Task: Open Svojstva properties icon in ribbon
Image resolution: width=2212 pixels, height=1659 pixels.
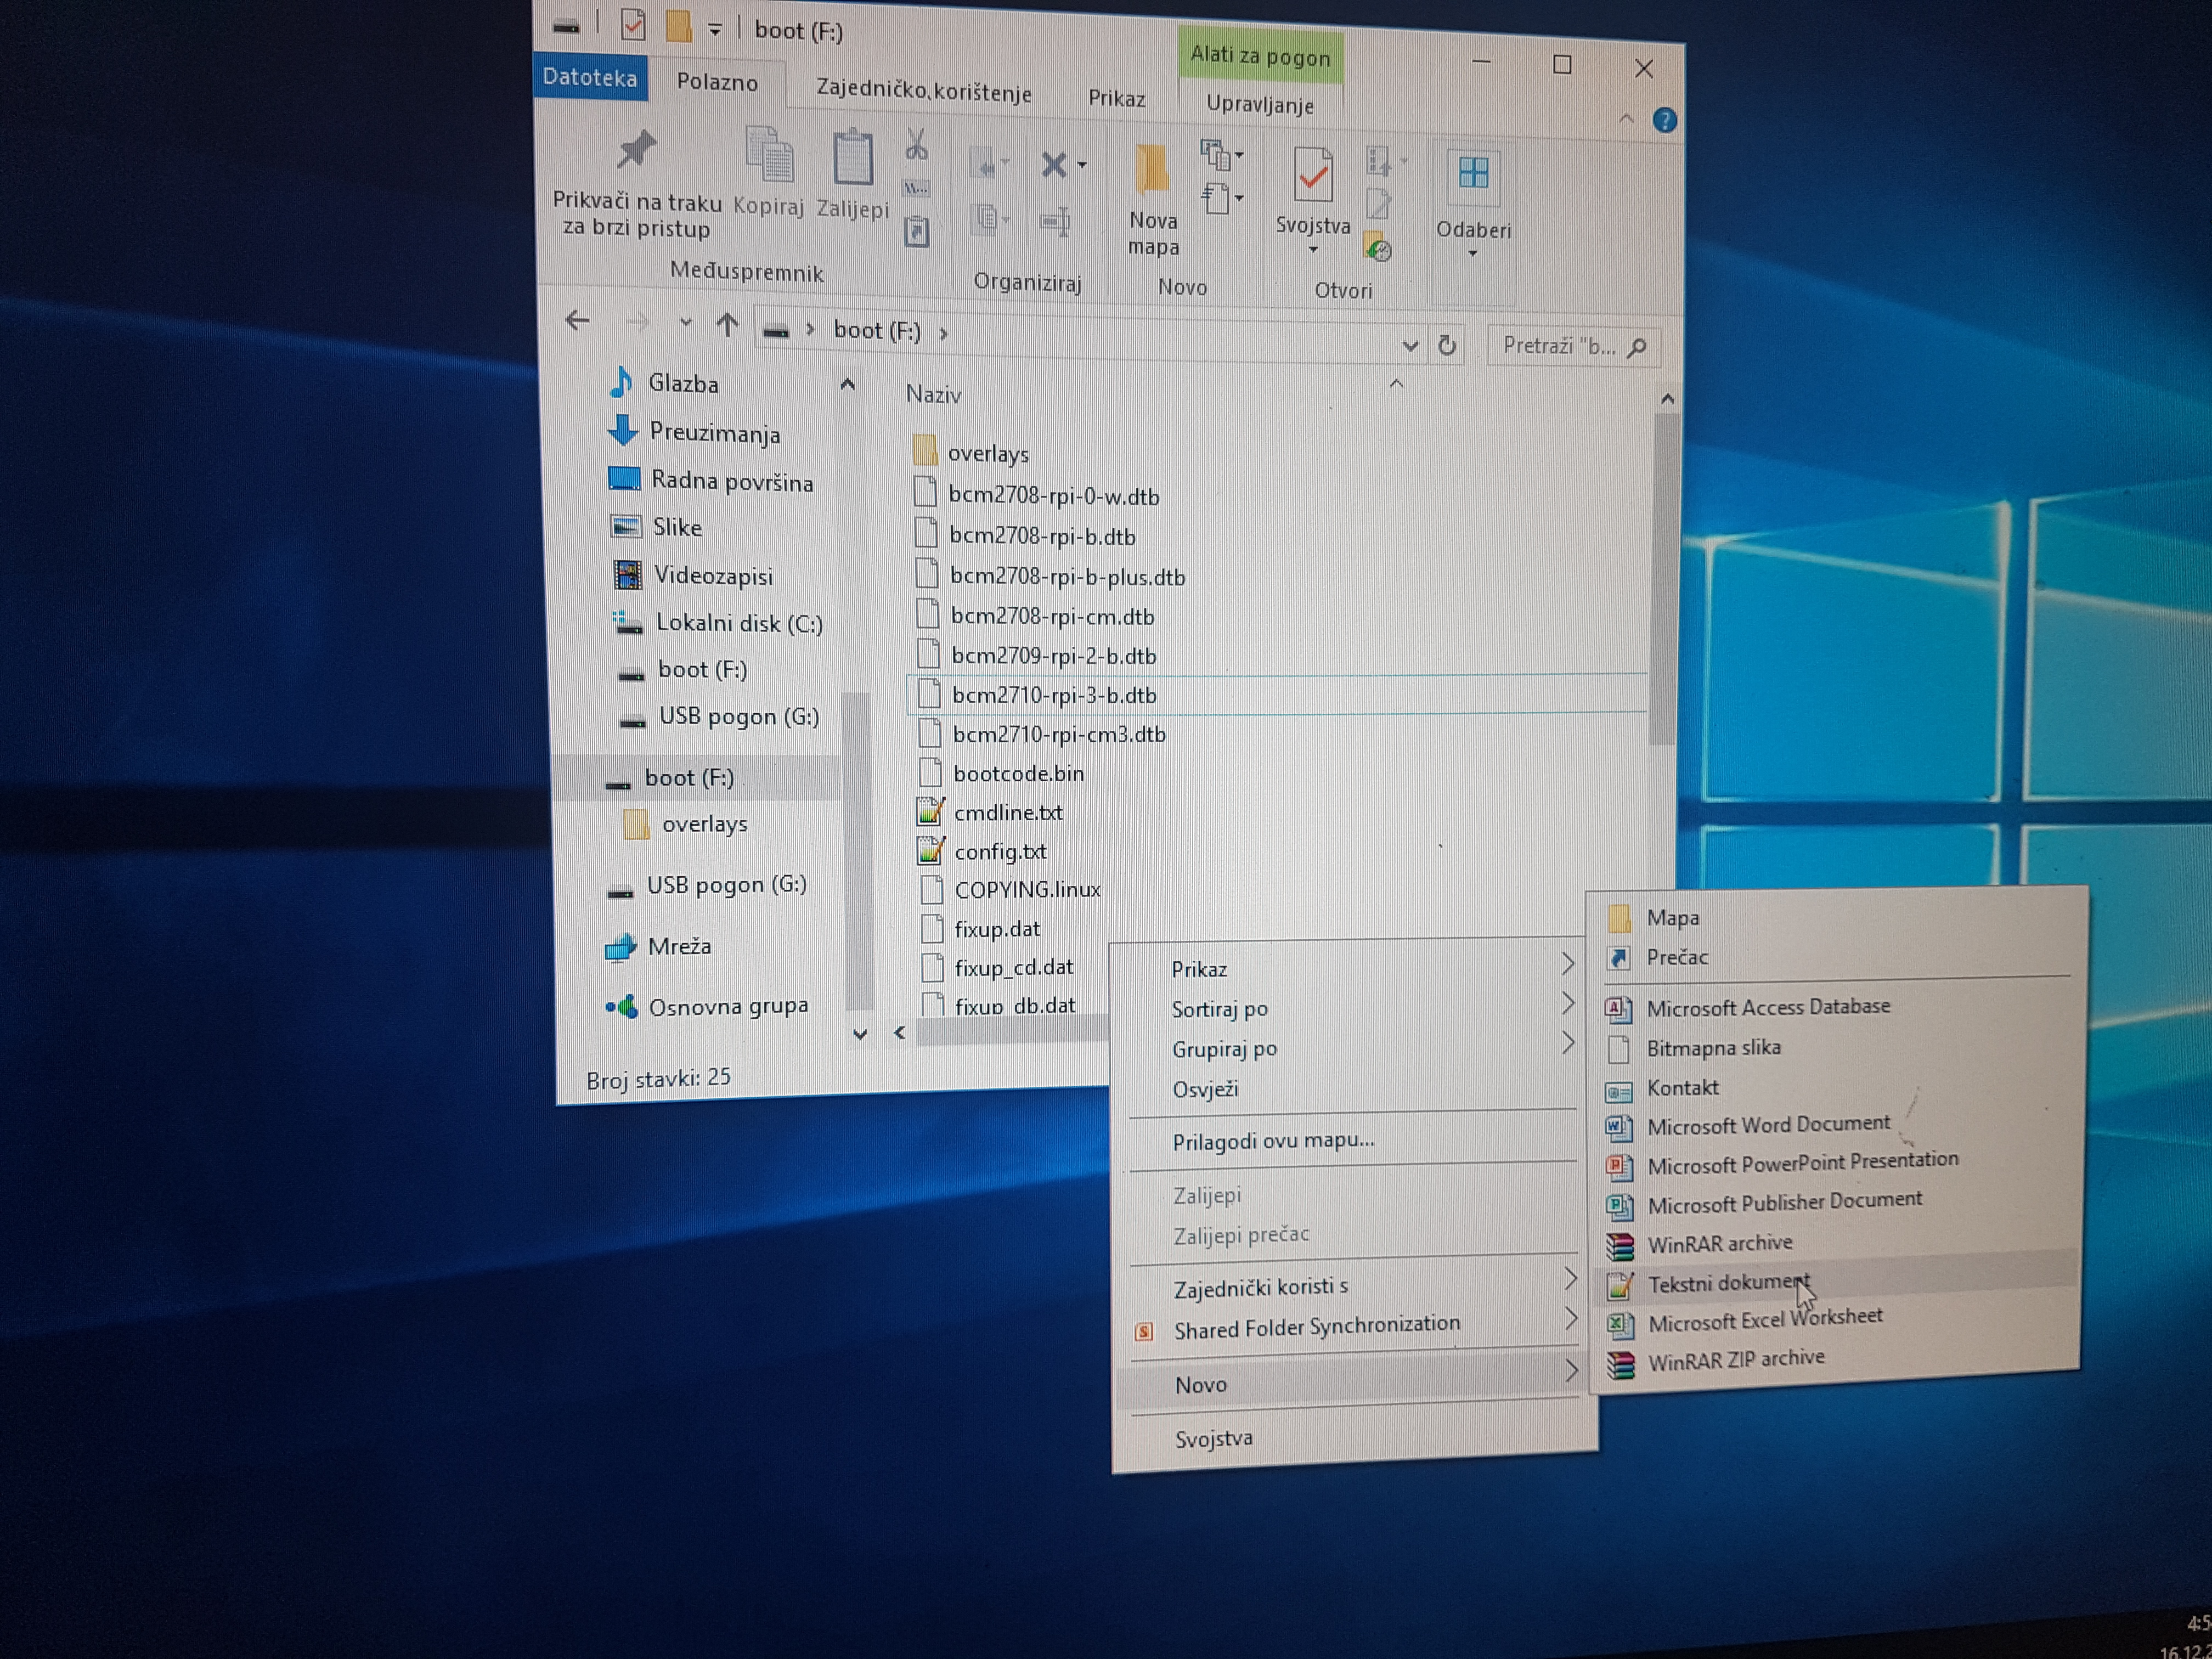Action: click(1312, 176)
